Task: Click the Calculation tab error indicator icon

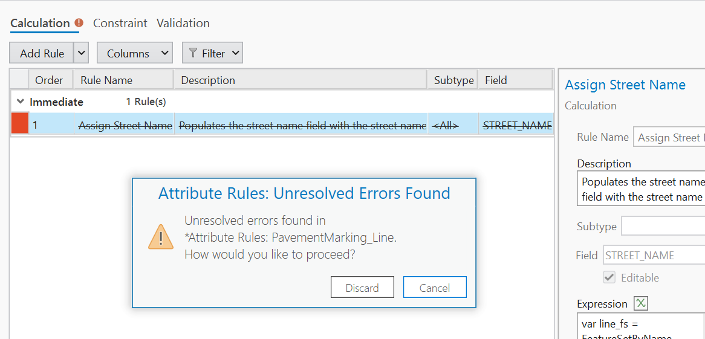Action: [79, 23]
